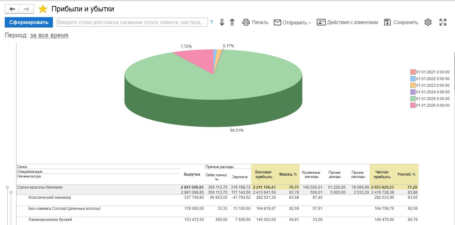Click the report search input field
455x225 pixels.
[132, 22]
